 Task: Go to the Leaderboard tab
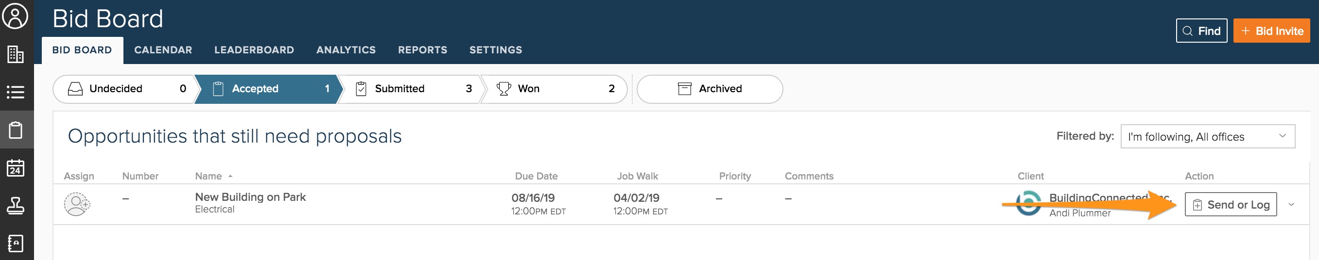coord(254,50)
